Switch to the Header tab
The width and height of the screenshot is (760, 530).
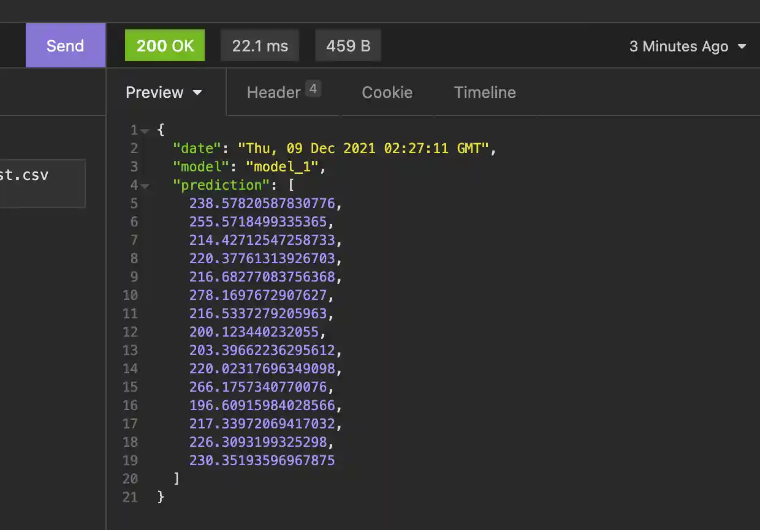273,92
